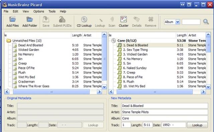Click the New Metadata Title field
This screenshot has height=132, width=214.
165,106
